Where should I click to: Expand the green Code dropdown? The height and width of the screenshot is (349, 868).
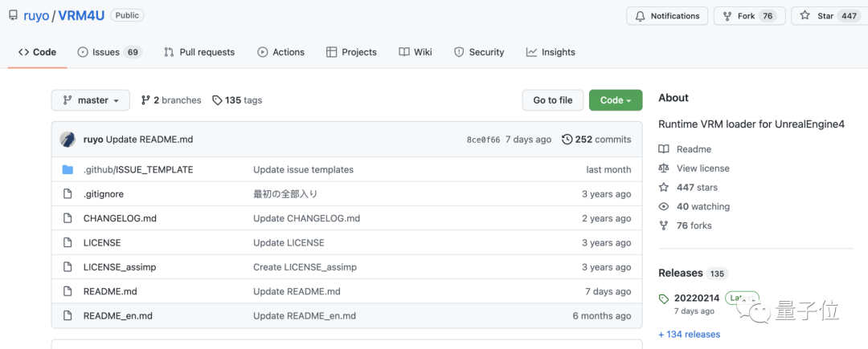pos(616,100)
